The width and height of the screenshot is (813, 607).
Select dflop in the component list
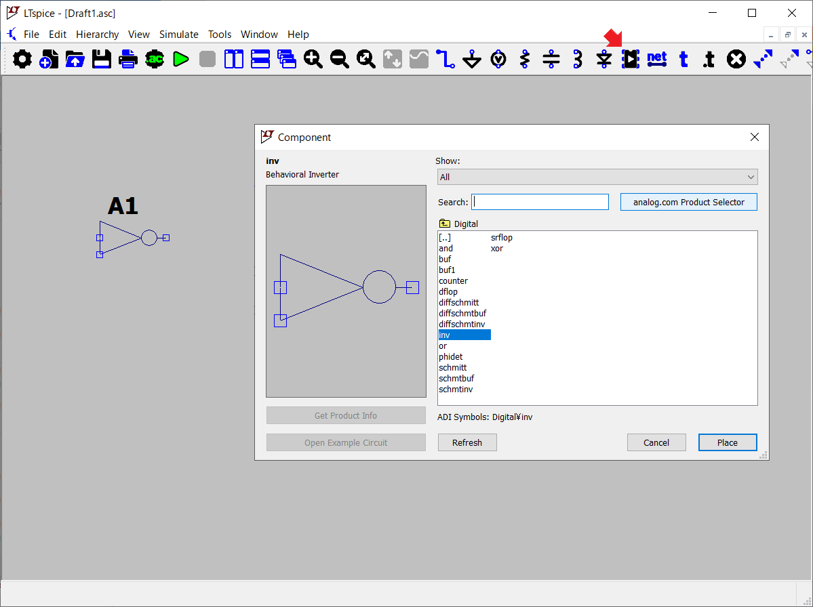point(448,292)
